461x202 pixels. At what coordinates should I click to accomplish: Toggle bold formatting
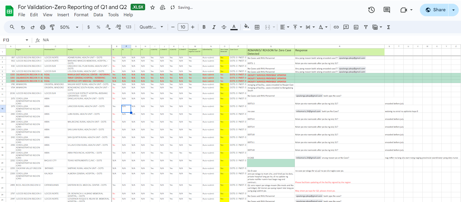click(x=204, y=27)
